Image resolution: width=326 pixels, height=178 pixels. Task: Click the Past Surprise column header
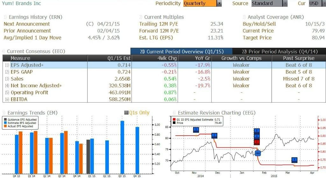299,58
